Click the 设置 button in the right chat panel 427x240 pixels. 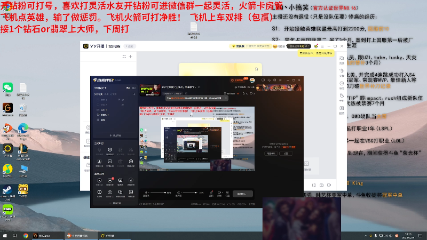[286, 154]
